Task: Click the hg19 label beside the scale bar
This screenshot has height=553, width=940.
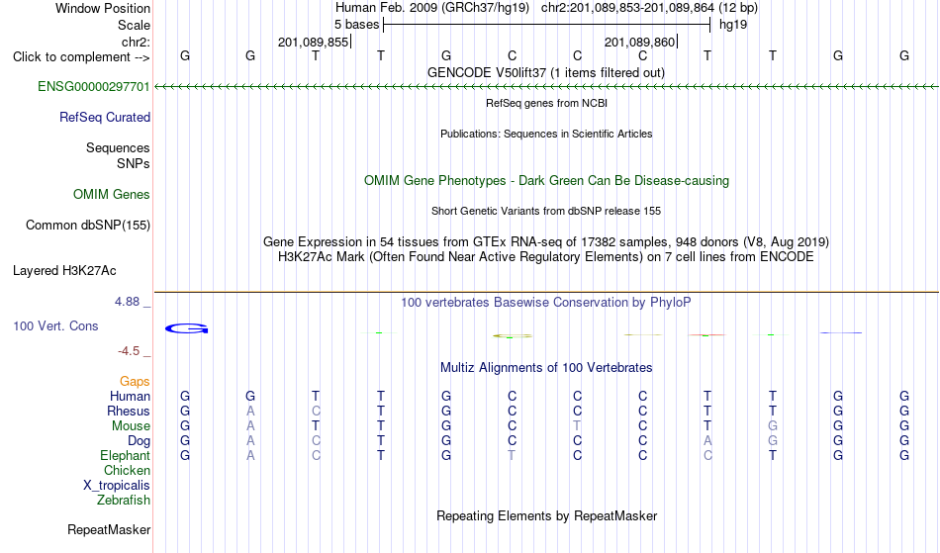Action: click(x=733, y=25)
